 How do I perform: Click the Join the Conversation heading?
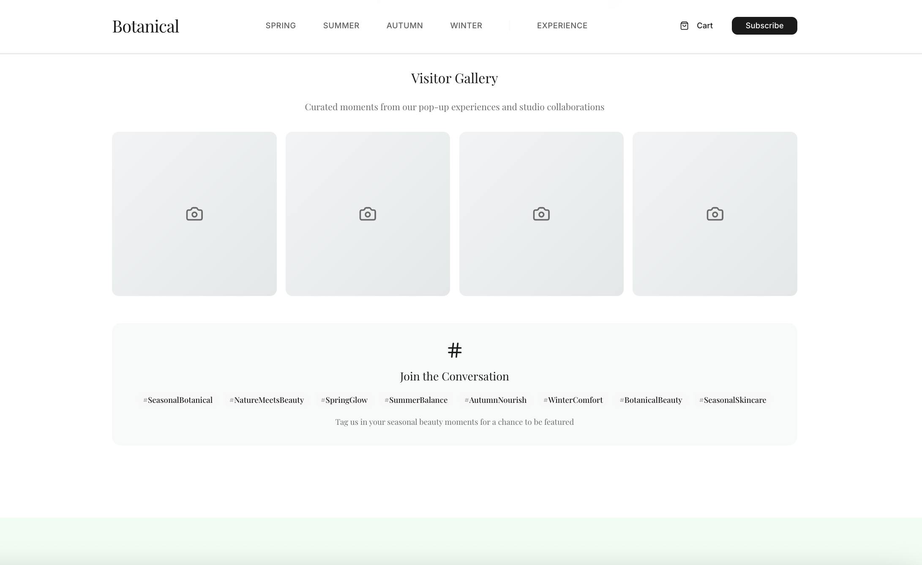point(455,376)
